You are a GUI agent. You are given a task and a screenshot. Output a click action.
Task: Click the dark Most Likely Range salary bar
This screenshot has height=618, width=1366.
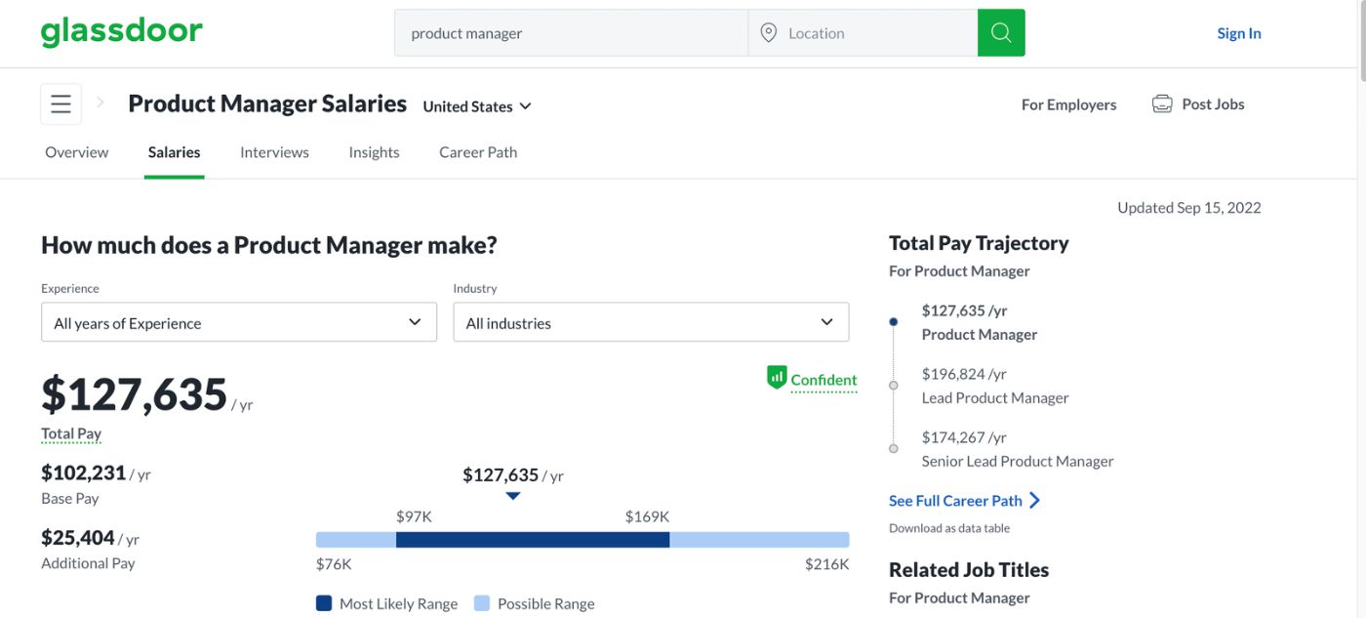(533, 538)
